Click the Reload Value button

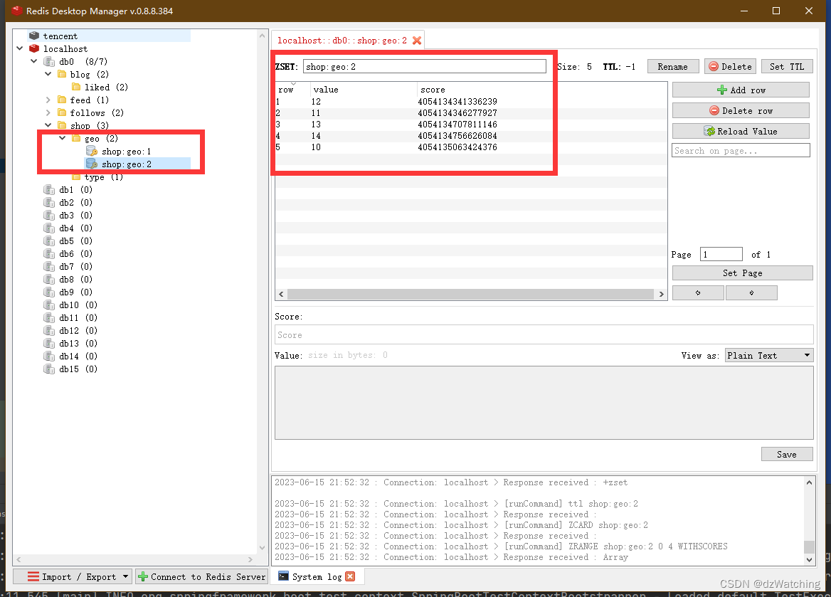click(x=741, y=131)
